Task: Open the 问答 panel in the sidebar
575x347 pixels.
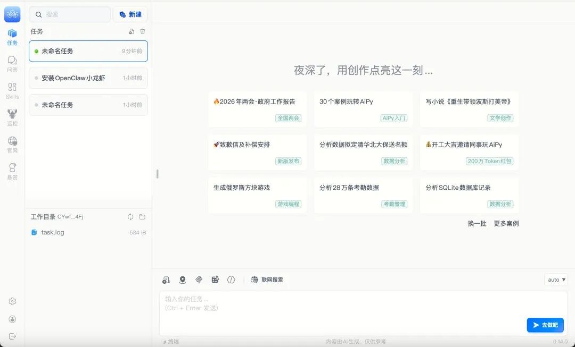Action: [12, 64]
